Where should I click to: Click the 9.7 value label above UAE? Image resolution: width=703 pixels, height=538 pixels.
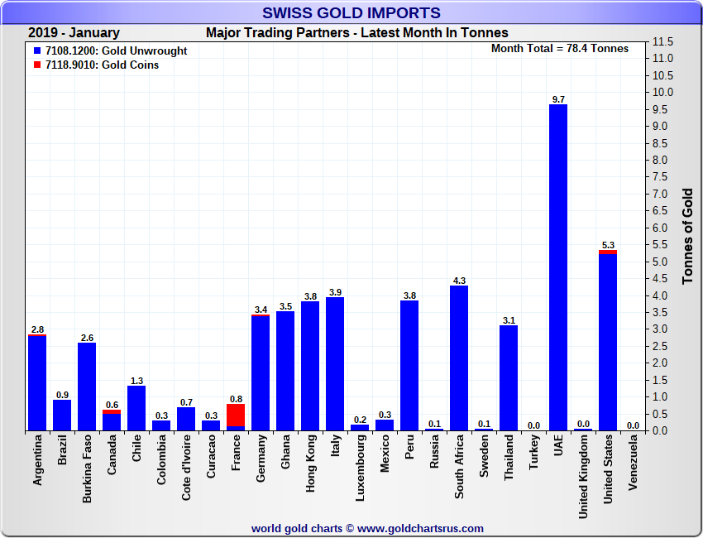558,99
